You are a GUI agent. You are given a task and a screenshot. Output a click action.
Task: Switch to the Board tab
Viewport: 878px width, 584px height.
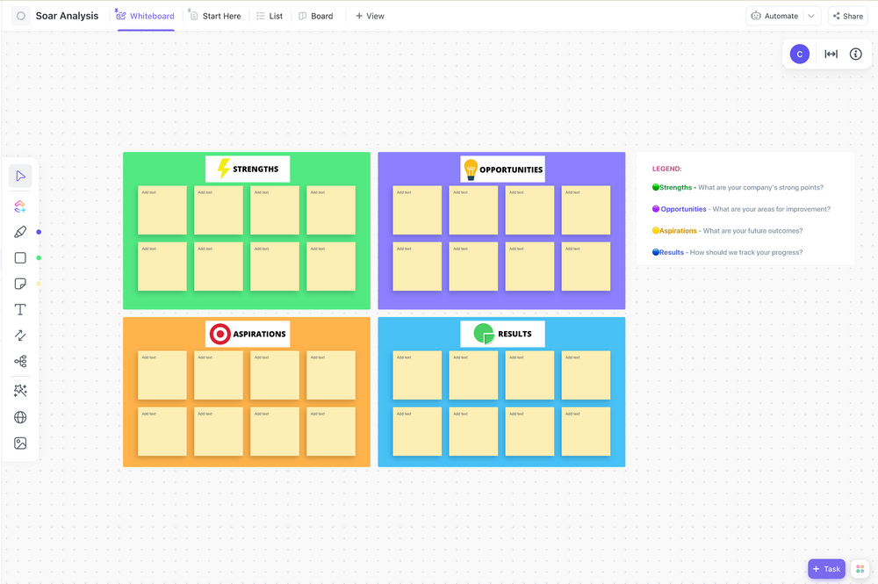(x=316, y=15)
